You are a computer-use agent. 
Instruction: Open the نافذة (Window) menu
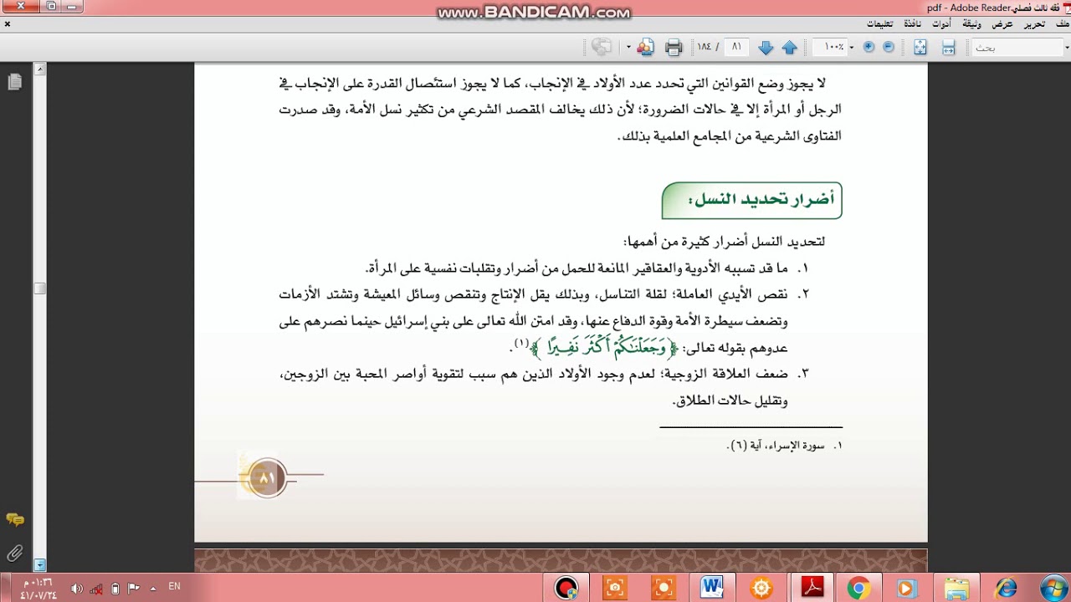912,23
